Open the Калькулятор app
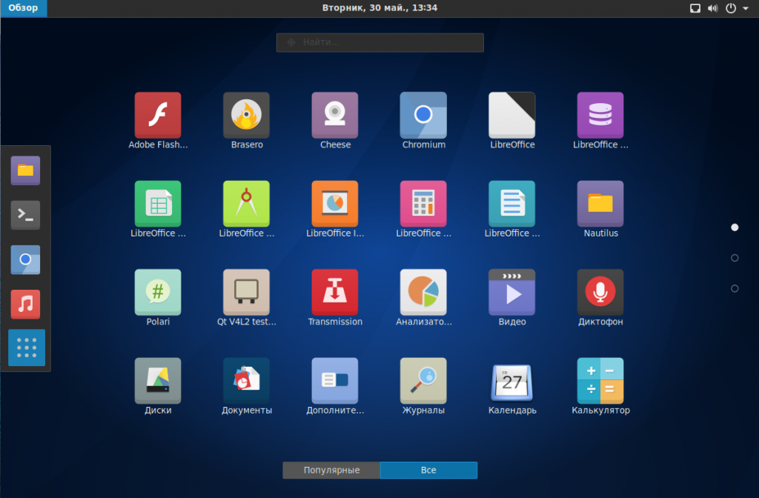Image resolution: width=759 pixels, height=498 pixels. pyautogui.click(x=600, y=381)
